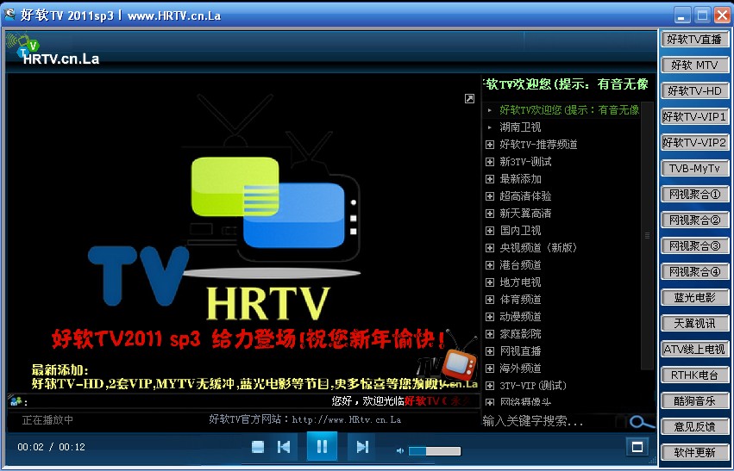This screenshot has width=734, height=471.
Task: Expand 动漫频道 category
Action: tap(490, 317)
